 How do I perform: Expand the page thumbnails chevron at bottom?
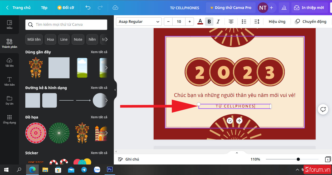click(237, 153)
